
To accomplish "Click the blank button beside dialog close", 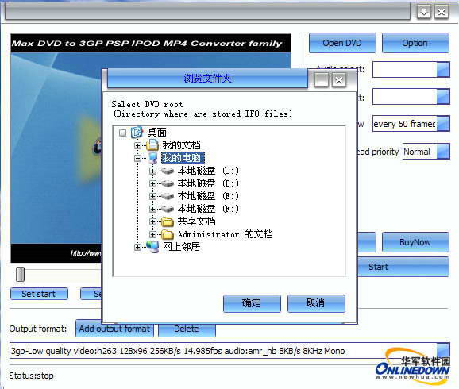I will pos(321,80).
